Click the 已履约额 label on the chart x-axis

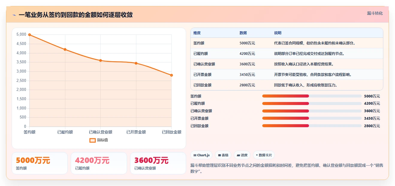tap(65, 132)
